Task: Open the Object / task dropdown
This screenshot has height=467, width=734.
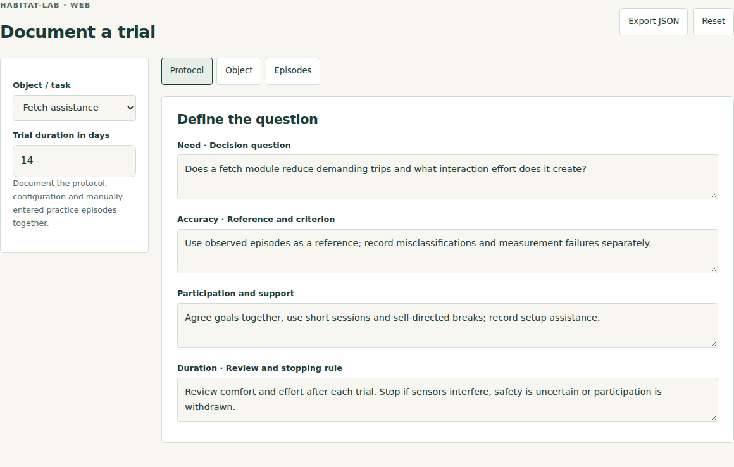Action: click(75, 108)
